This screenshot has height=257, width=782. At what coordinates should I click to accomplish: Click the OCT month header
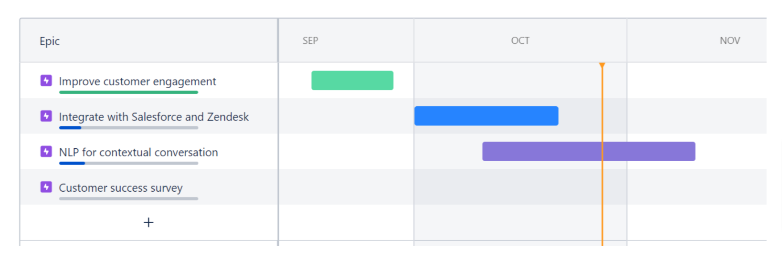click(x=520, y=41)
